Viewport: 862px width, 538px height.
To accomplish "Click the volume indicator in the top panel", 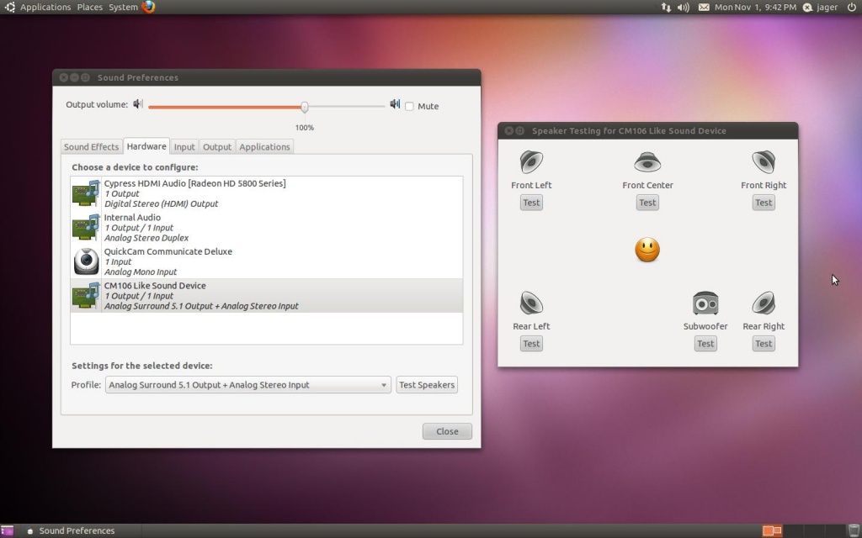I will (x=680, y=7).
